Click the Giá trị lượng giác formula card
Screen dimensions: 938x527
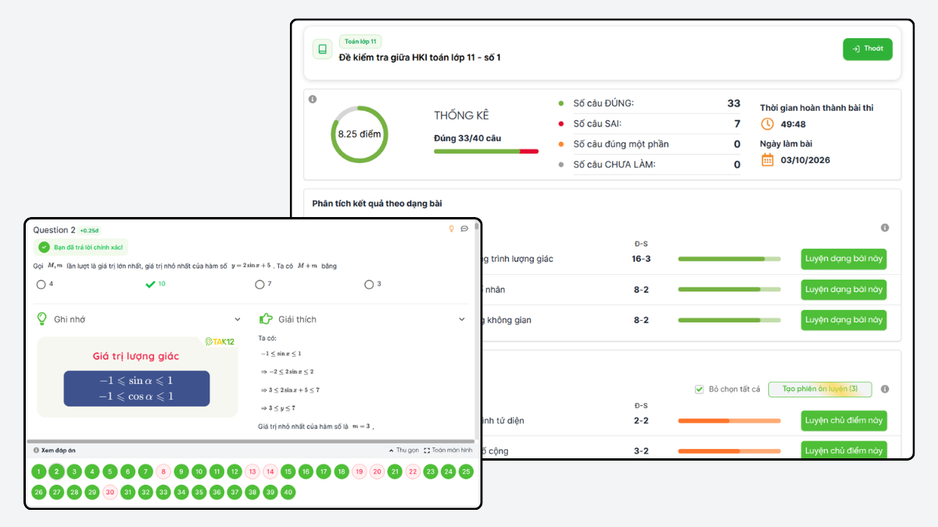tap(137, 377)
